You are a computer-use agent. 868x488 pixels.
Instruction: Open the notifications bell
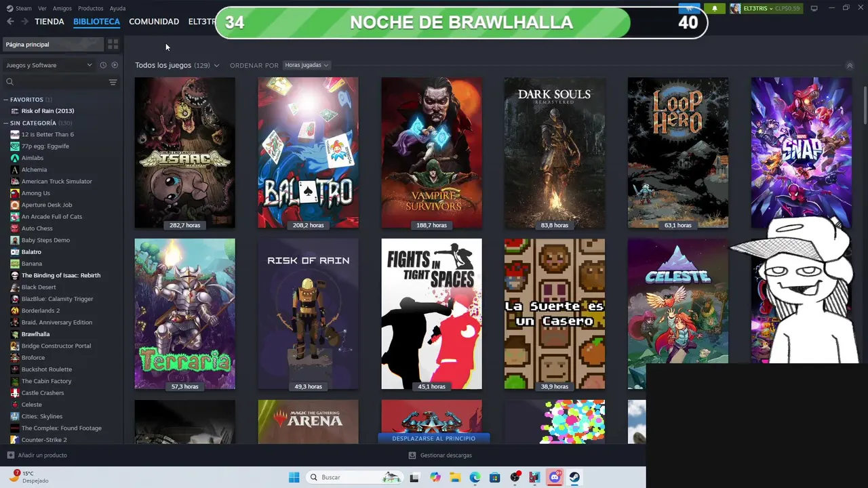(x=714, y=8)
